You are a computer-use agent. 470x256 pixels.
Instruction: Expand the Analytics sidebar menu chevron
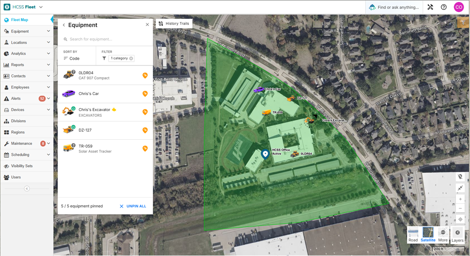(x=48, y=54)
